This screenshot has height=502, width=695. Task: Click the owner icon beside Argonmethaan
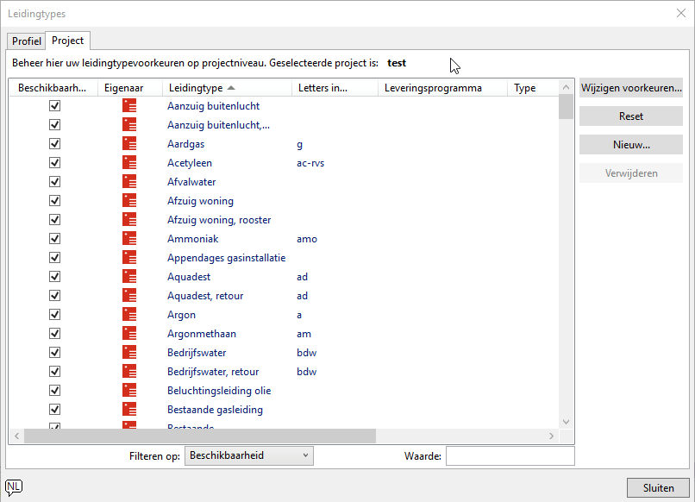(129, 334)
